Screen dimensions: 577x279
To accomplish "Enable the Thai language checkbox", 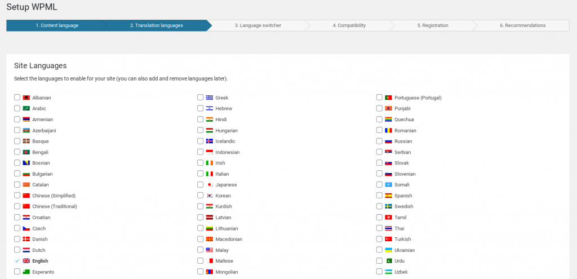I will [x=379, y=228].
